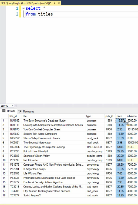Pin the SQLQuery9.sql tab
Viewport: 138px width, 205px height.
[x=54, y=3]
